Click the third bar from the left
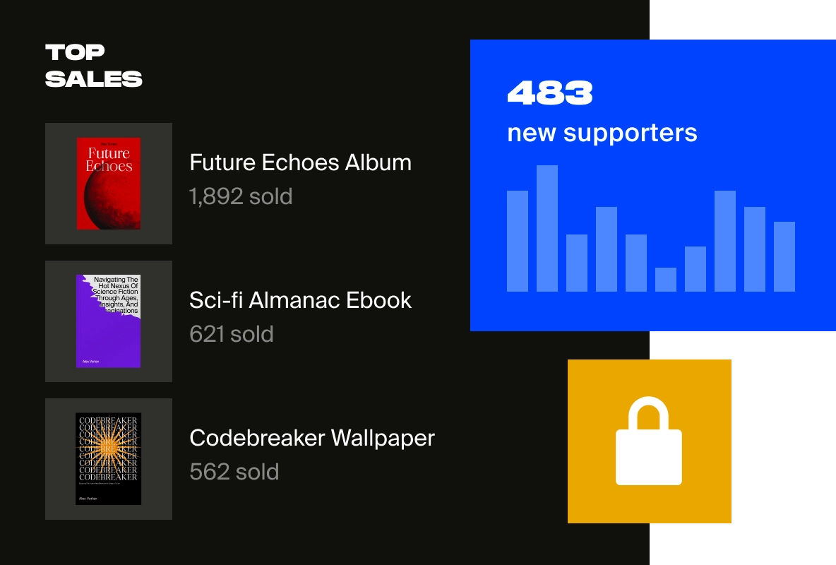This screenshot has width=836, height=565. tap(577, 263)
